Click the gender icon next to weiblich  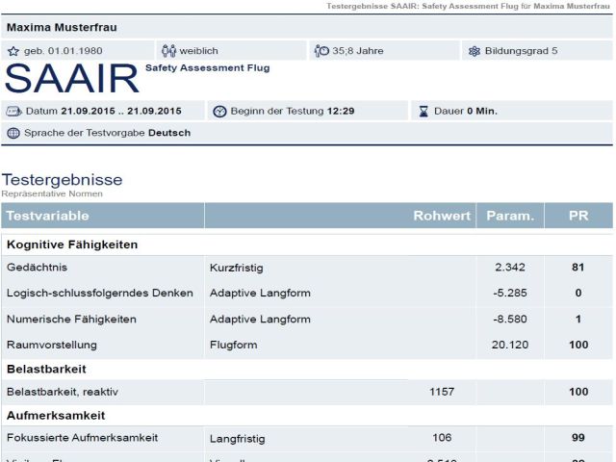point(169,51)
